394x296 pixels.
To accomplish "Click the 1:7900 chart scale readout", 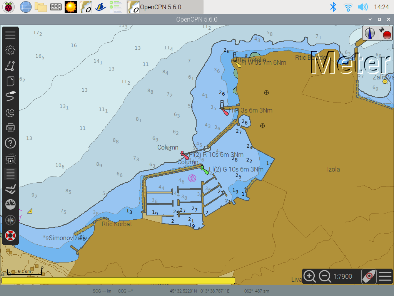I will point(343,276).
